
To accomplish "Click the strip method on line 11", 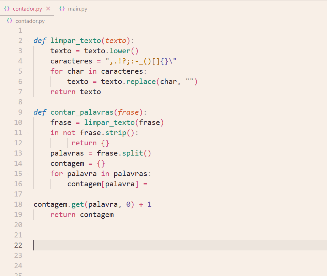I will pyautogui.click(x=116, y=133).
